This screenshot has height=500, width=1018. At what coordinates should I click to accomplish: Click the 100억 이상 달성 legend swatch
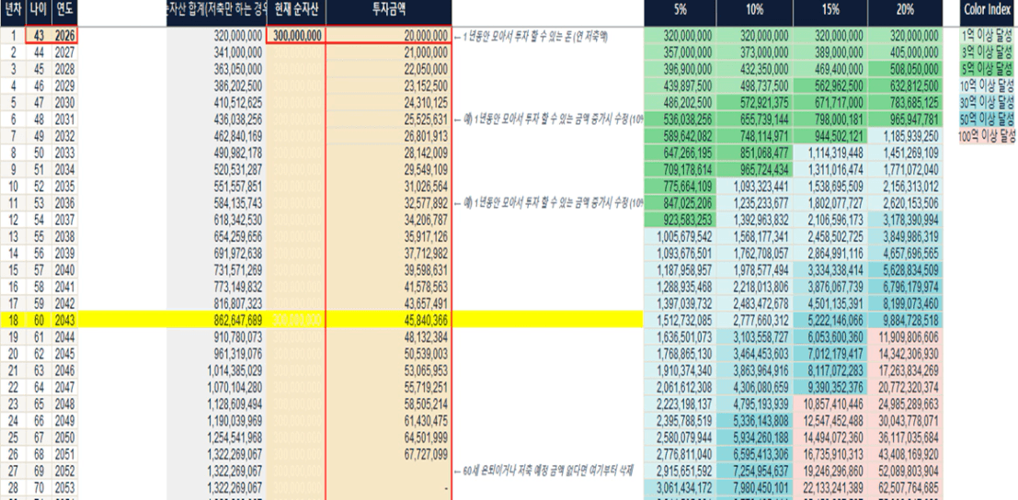(x=988, y=137)
